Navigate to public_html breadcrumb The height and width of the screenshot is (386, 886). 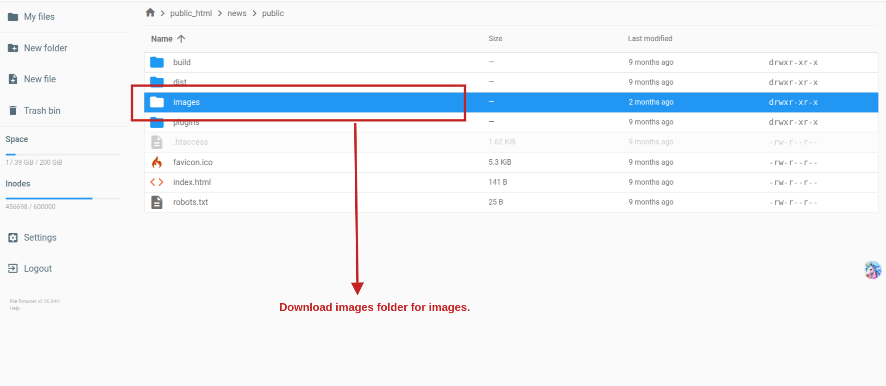tap(191, 13)
